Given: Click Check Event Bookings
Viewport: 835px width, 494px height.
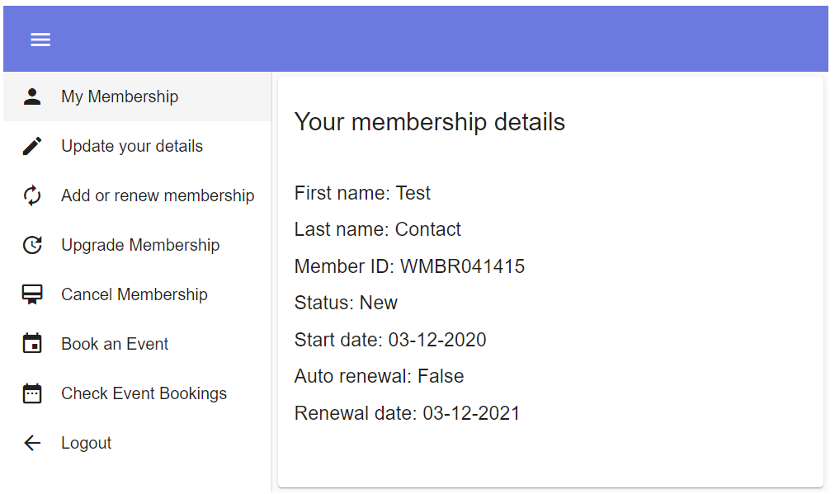Looking at the screenshot, I should click(x=144, y=393).
